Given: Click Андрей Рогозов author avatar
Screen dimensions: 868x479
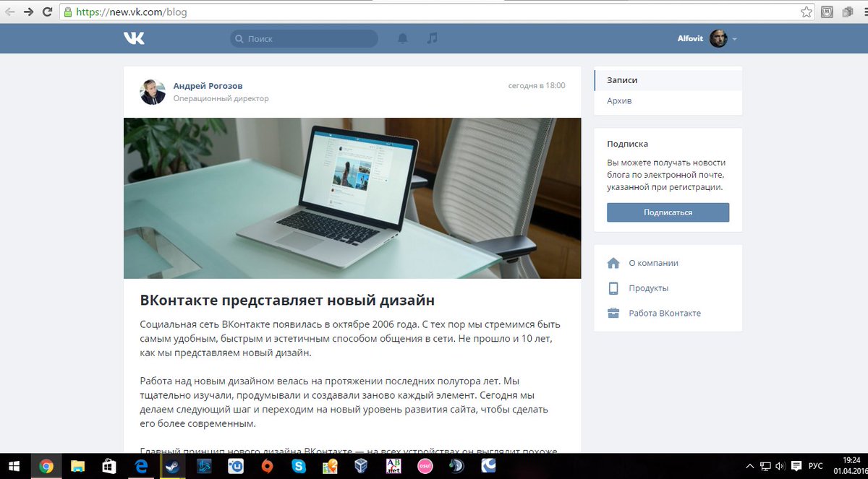Looking at the screenshot, I should (153, 92).
